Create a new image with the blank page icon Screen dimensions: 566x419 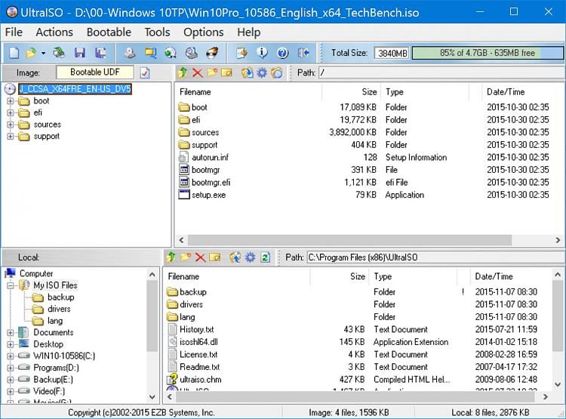(14, 53)
